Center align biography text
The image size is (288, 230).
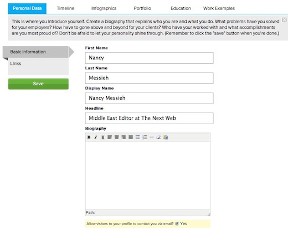click(117, 137)
